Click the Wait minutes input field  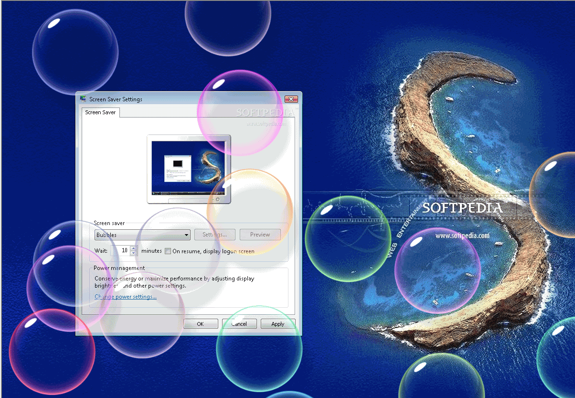(x=120, y=250)
